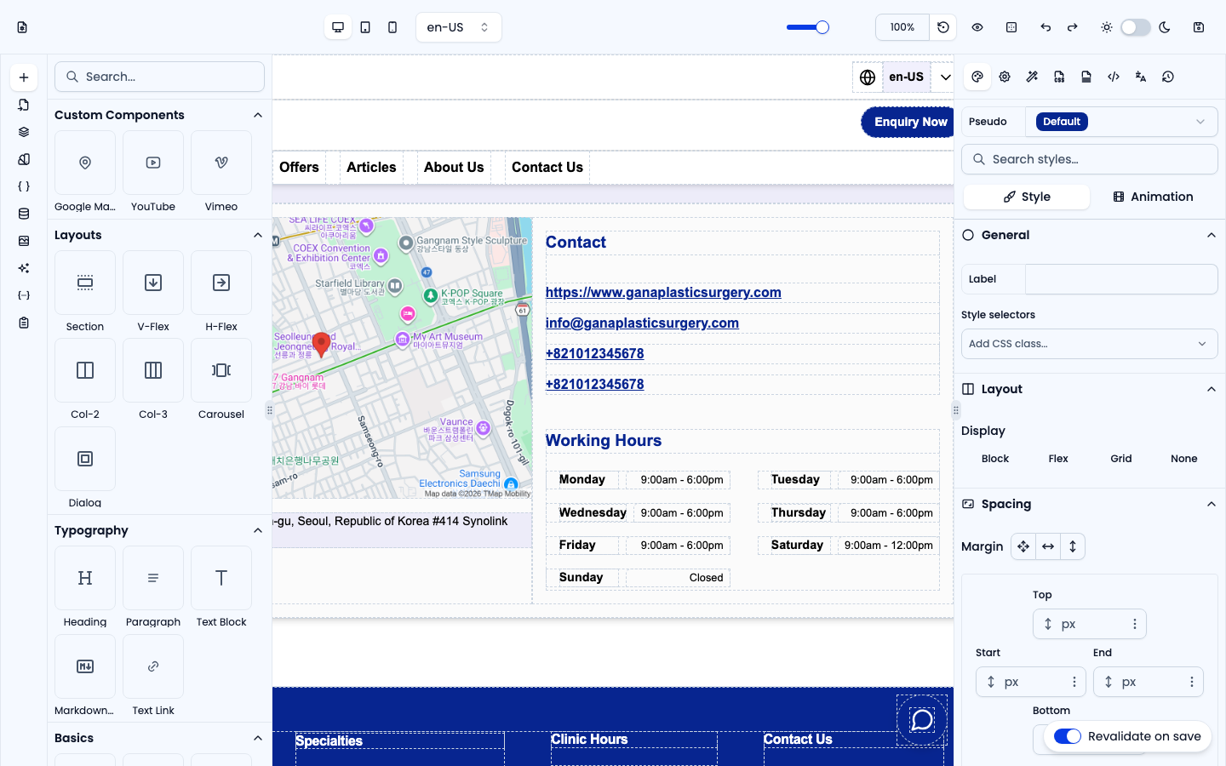
Task: Collapse the Custom Components section
Action: pyautogui.click(x=258, y=115)
